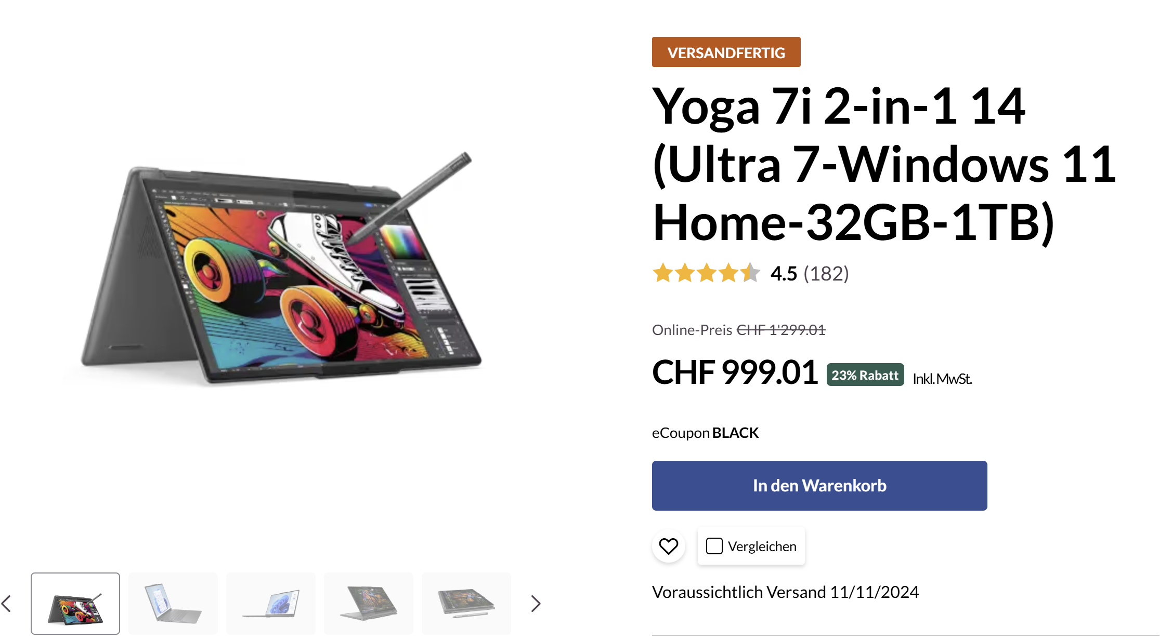Click the eCoupon BLACK code text
Viewport: 1172px width, 640px height.
[735, 433]
